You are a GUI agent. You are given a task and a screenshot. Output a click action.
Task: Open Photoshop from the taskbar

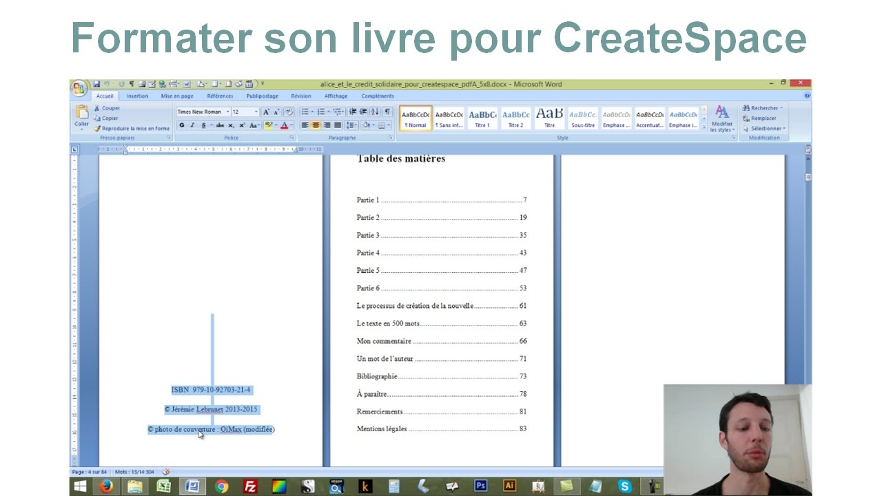(480, 486)
